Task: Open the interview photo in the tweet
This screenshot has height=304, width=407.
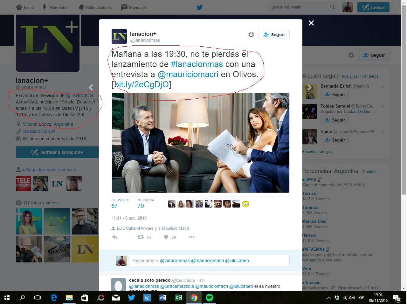Action: coord(201,143)
